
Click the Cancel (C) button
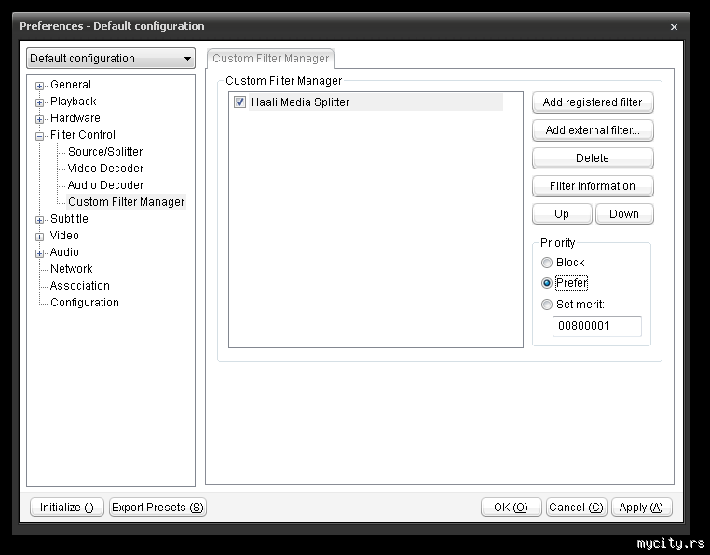(576, 508)
